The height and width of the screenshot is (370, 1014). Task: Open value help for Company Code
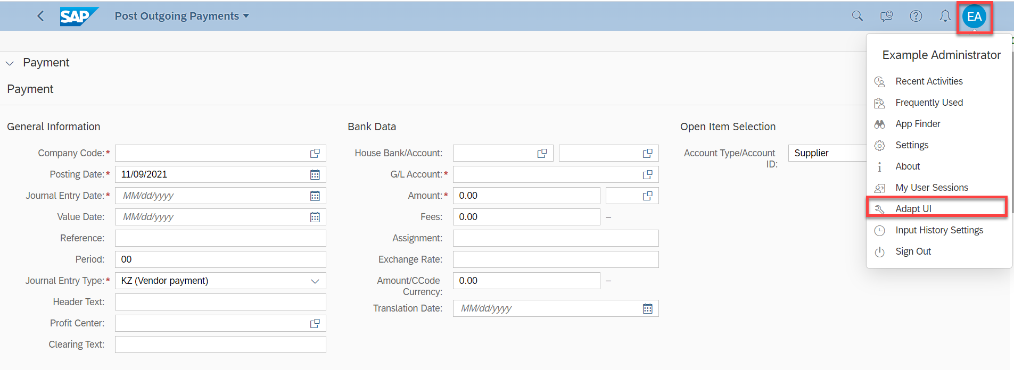click(x=315, y=153)
